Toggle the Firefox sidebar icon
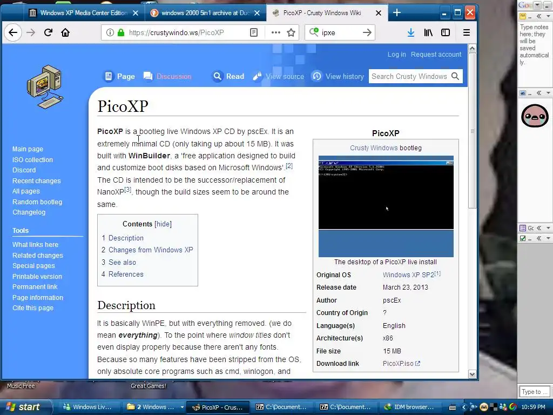The width and height of the screenshot is (553, 415). (446, 32)
